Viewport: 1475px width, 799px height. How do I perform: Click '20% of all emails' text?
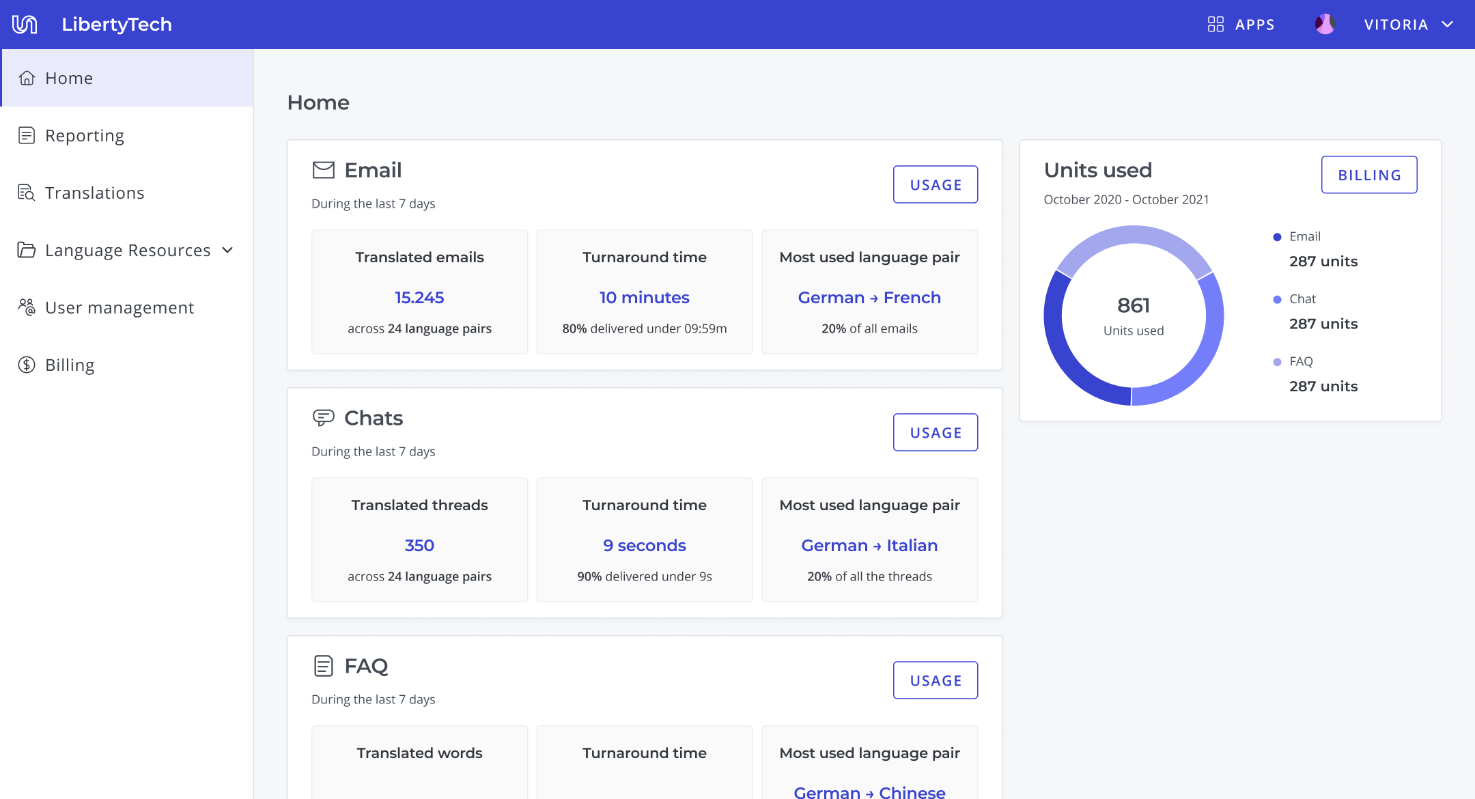pos(869,328)
